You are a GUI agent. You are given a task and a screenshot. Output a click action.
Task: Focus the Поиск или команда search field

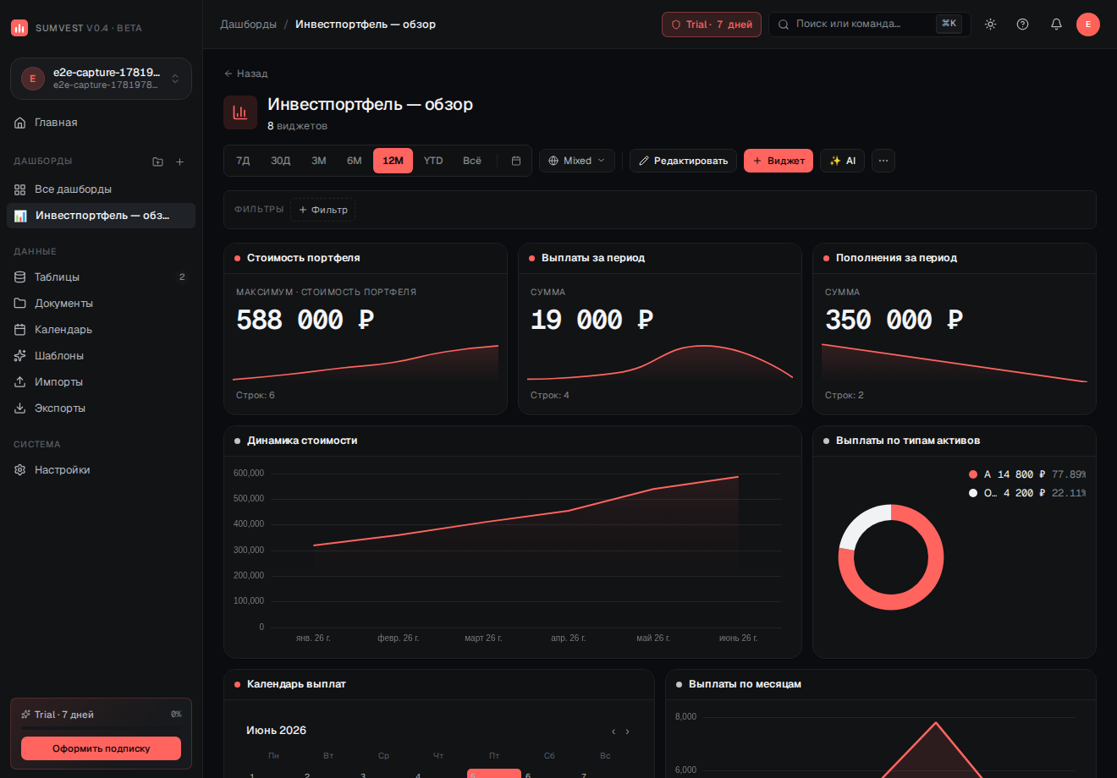869,25
